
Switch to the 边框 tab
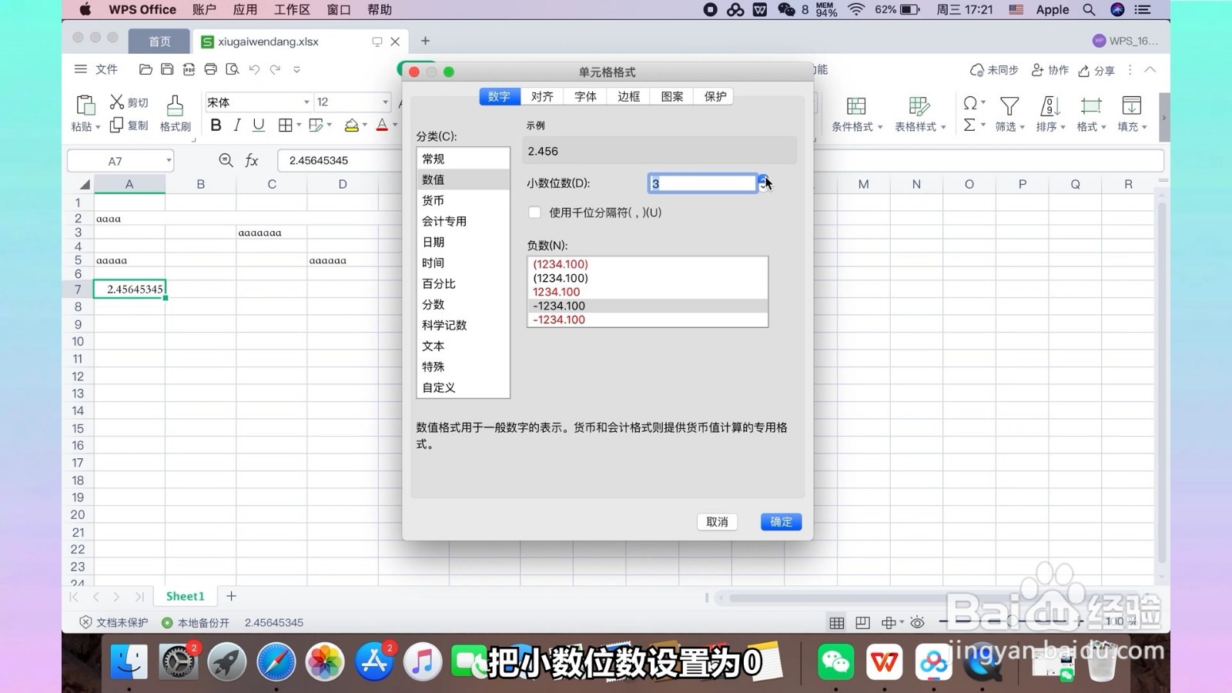[628, 95]
